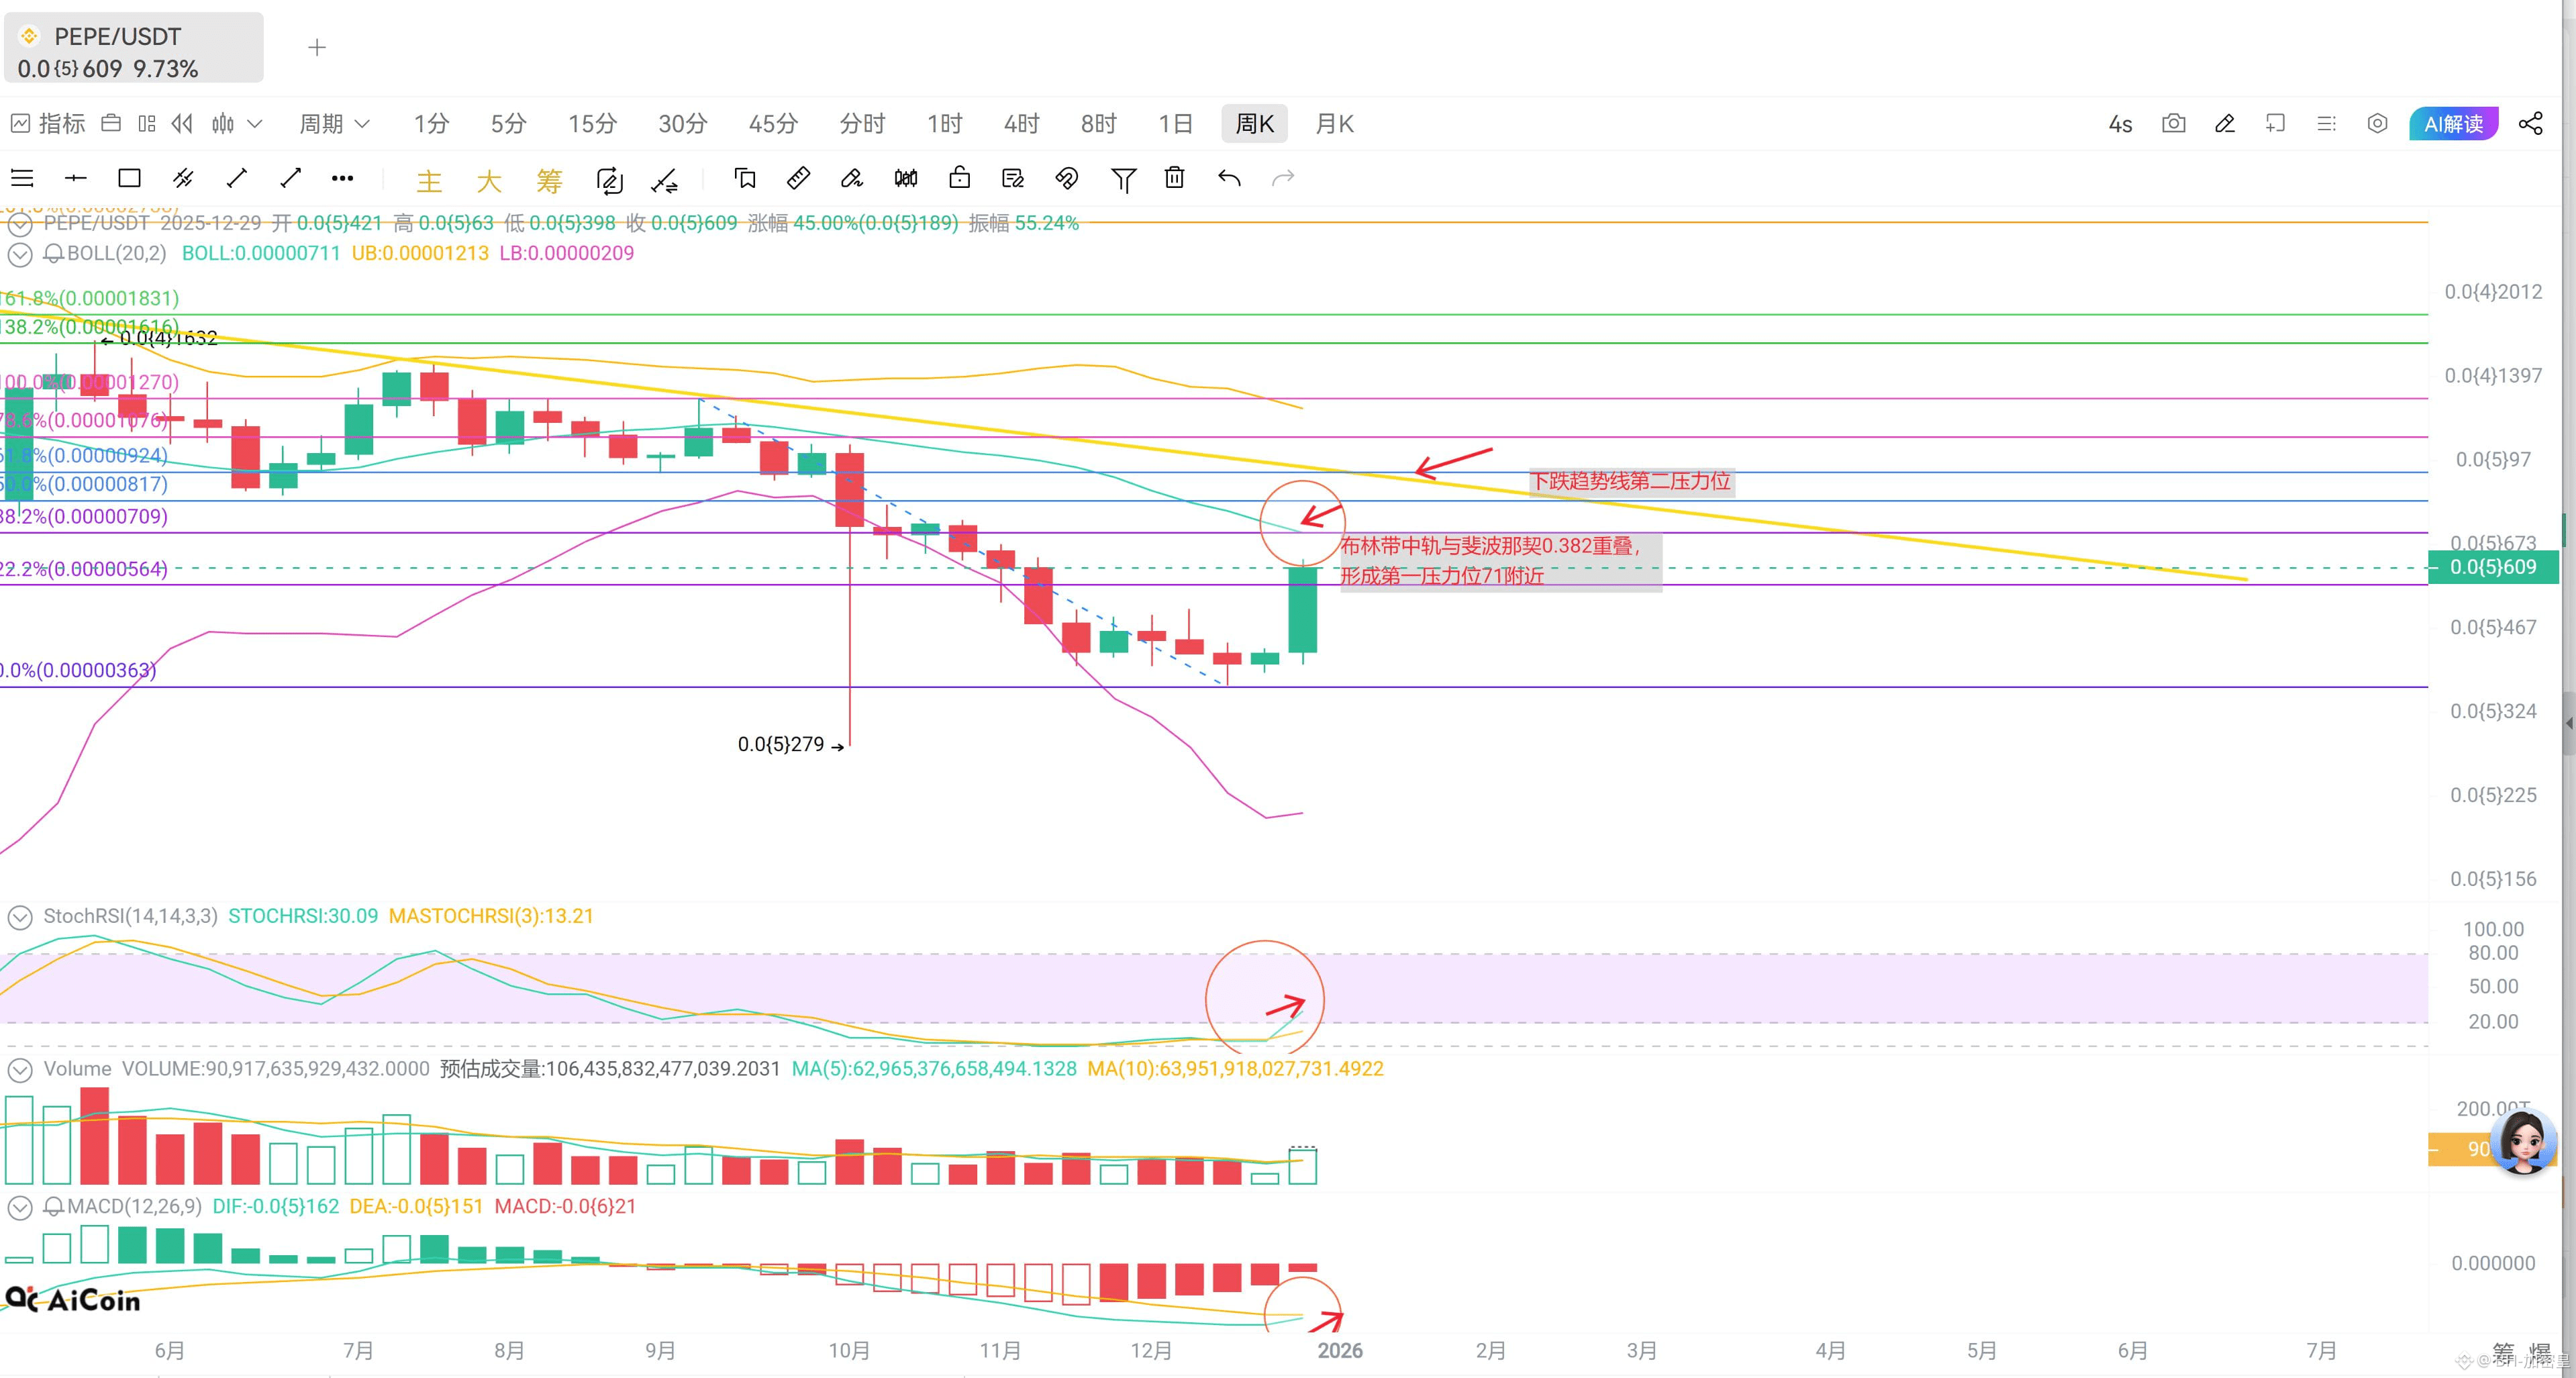This screenshot has width=2576, height=1378.
Task: Select the horizontal line drawing tool
Action: pos(75,179)
